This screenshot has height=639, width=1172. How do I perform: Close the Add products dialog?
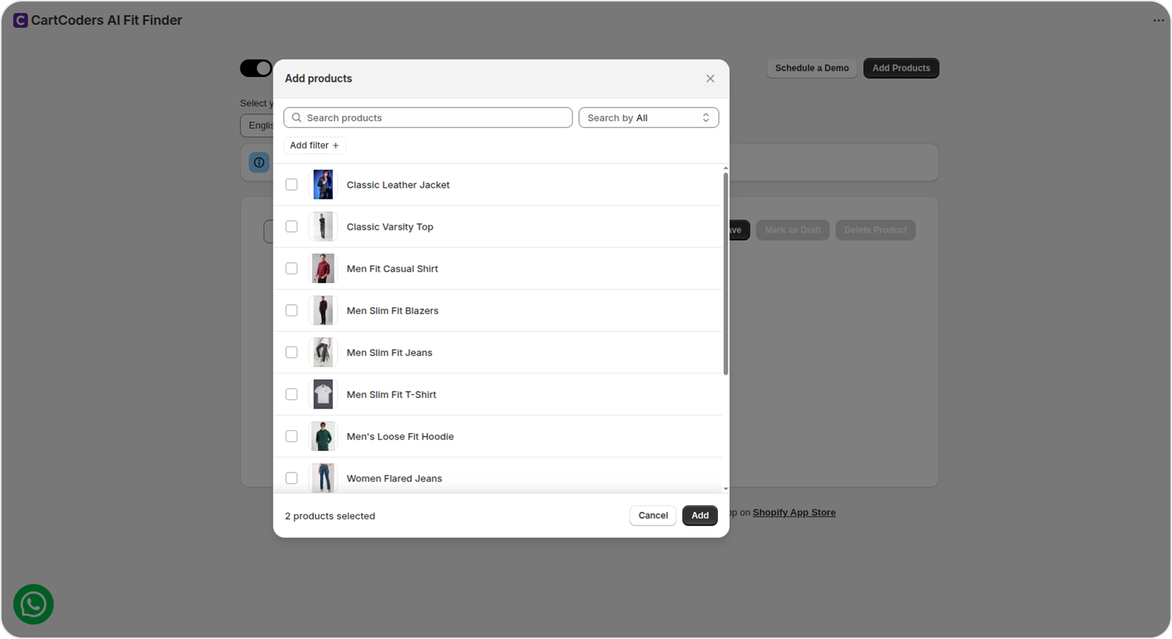(710, 79)
